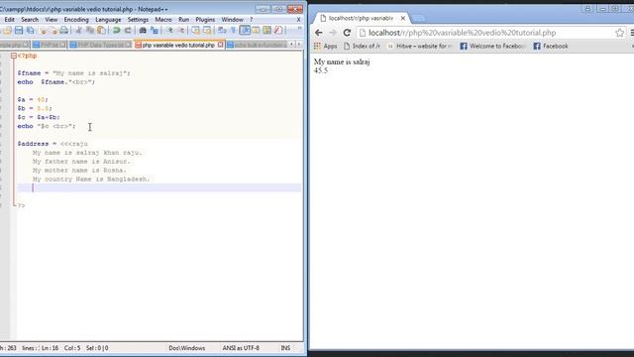This screenshot has width=634, height=357.
Task: Open the Search menu
Action: [30, 20]
